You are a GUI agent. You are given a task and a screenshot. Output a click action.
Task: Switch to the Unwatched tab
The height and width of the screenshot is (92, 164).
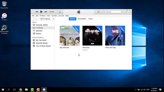(82, 19)
